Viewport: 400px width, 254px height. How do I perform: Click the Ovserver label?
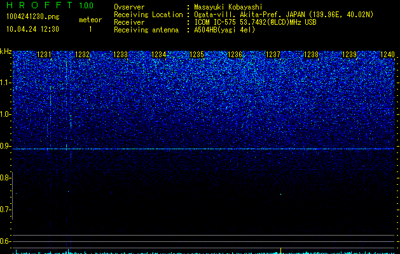point(129,7)
